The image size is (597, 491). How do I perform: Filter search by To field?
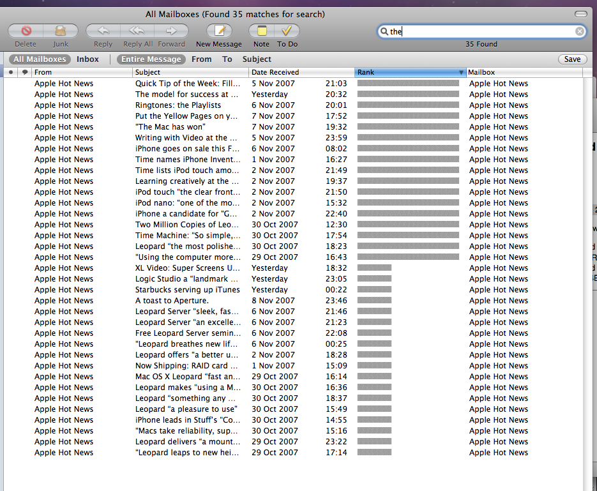tap(227, 59)
